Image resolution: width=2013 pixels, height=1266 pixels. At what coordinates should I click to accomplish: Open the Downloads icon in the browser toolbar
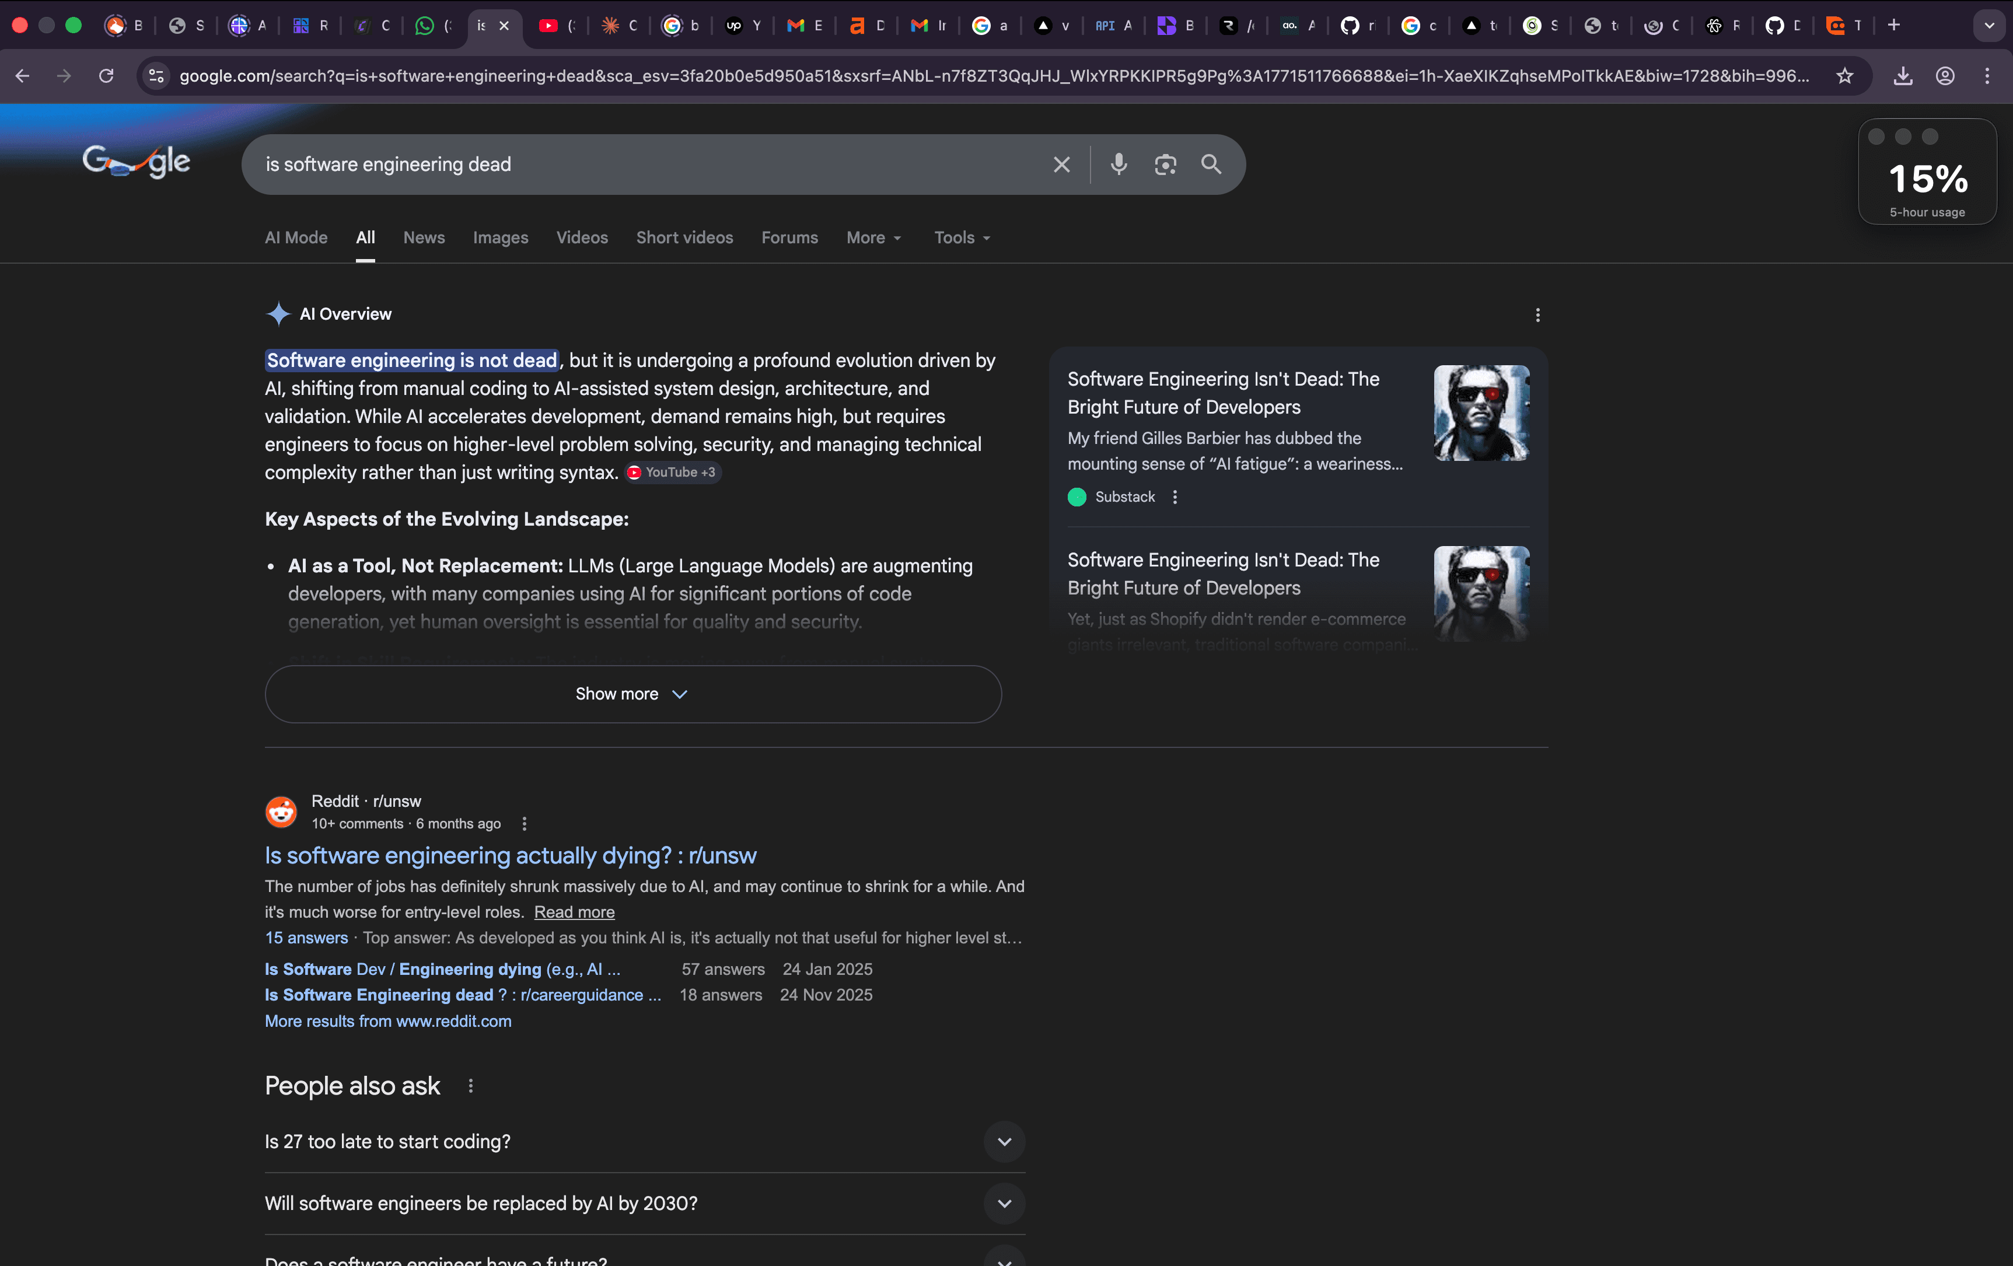(x=1903, y=76)
